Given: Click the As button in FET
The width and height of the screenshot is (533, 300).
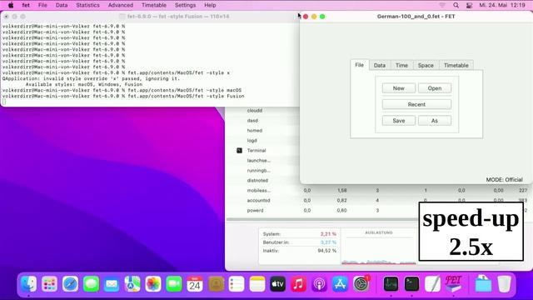Looking at the screenshot, I should pos(435,121).
